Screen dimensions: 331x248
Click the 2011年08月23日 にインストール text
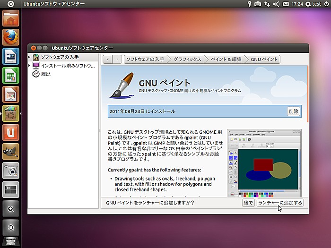pos(142,111)
